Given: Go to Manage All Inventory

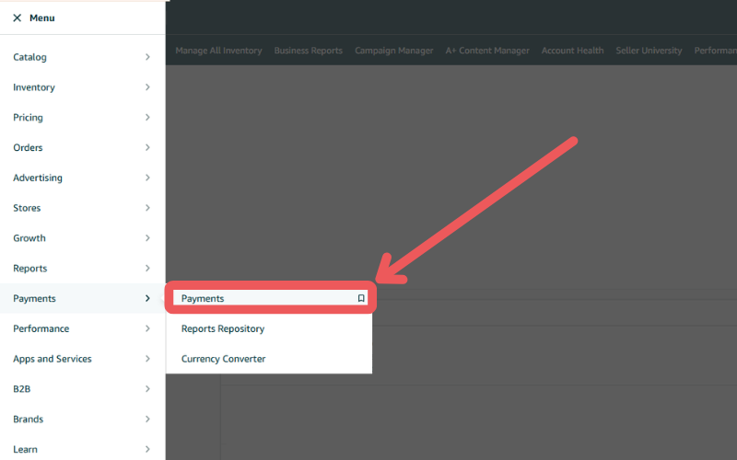Looking at the screenshot, I should (x=218, y=51).
